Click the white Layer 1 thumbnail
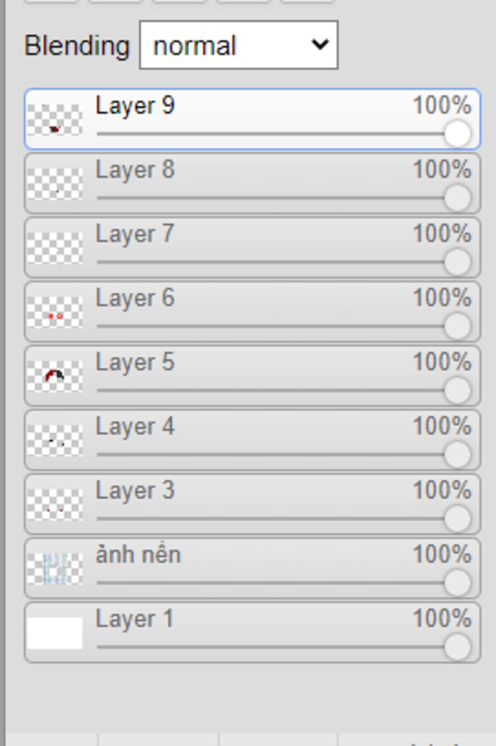The width and height of the screenshot is (496, 746). point(55,632)
